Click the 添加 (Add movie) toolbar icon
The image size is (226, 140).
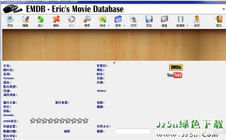(10, 19)
